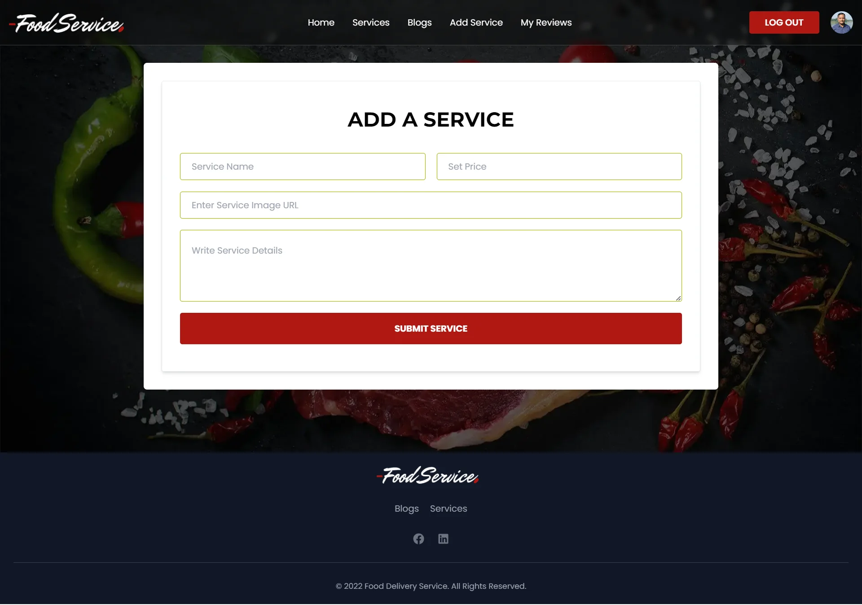Click the Services link in footer

pos(448,508)
